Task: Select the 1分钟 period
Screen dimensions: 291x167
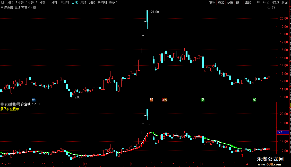Action: point(20,2)
